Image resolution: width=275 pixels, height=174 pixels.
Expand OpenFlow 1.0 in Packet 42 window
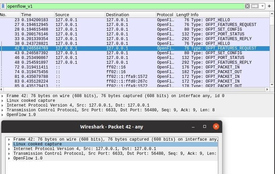[9, 158]
